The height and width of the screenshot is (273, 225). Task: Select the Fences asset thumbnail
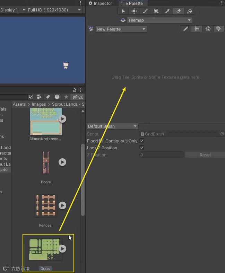tap(46, 206)
